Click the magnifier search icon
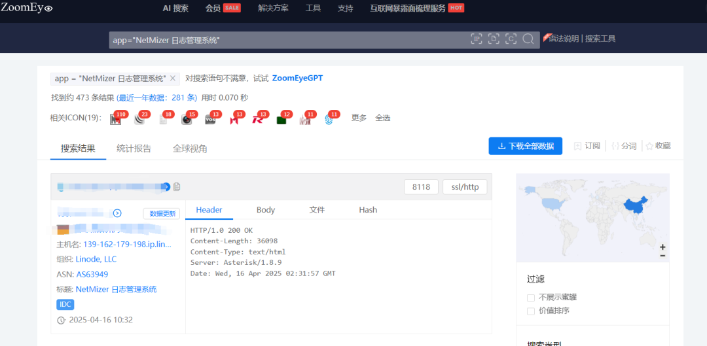 528,39
